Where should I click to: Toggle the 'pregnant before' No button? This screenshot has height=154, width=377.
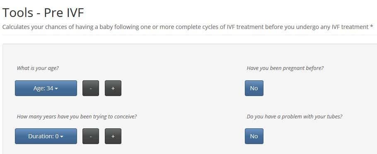tap(254, 88)
